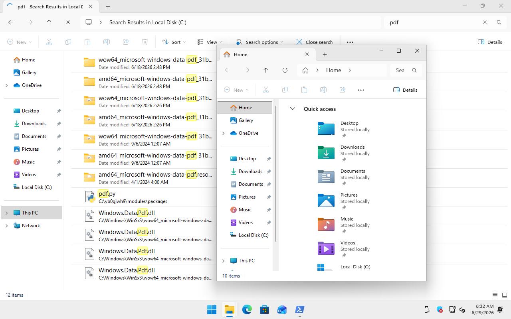Select Home in search window sidebar
The image size is (511, 319).
pyautogui.click(x=28, y=60)
